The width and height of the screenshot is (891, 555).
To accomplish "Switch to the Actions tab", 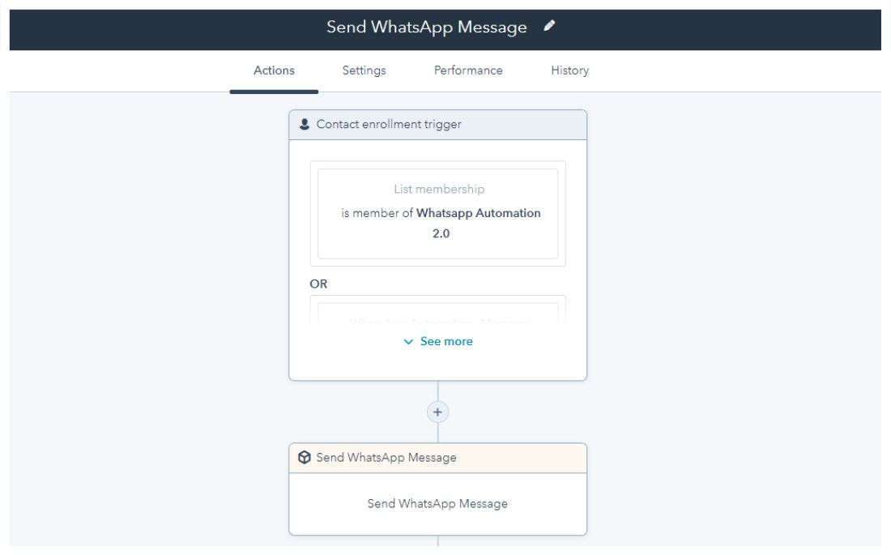I will 274,70.
